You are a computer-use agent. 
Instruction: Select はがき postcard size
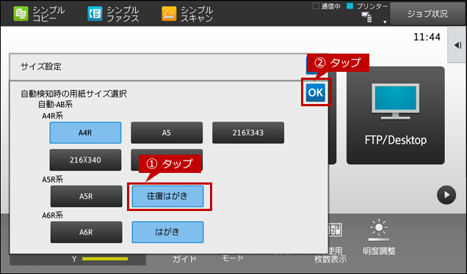tap(167, 232)
